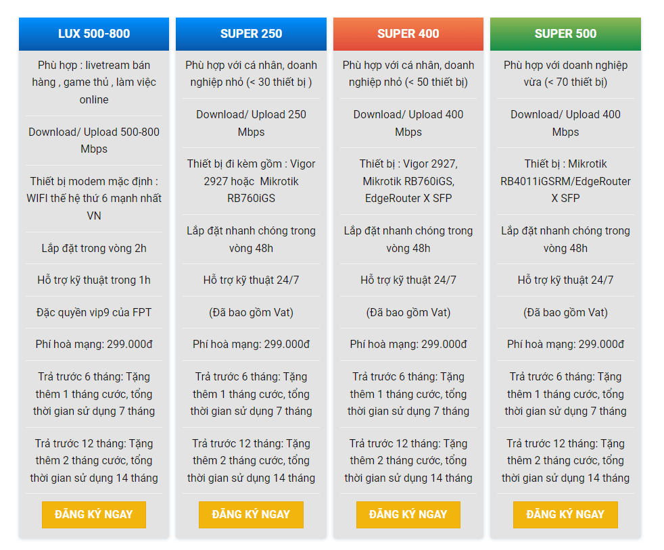The width and height of the screenshot is (664, 550).
Task: Click 'Hỗ trợ kỹ thuật trong 1h' row
Action: tap(94, 280)
